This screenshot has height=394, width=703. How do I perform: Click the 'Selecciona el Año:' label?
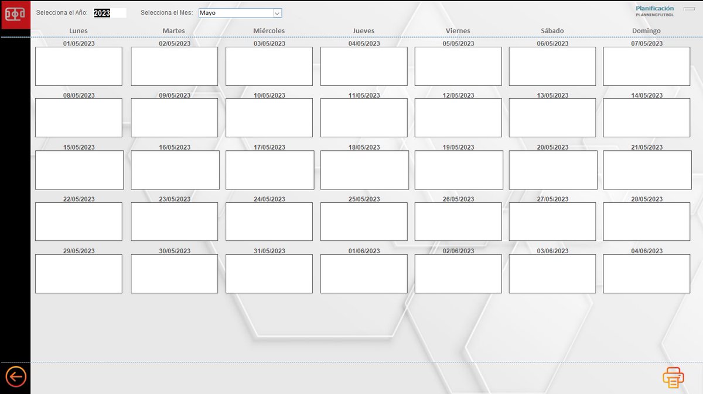click(62, 13)
